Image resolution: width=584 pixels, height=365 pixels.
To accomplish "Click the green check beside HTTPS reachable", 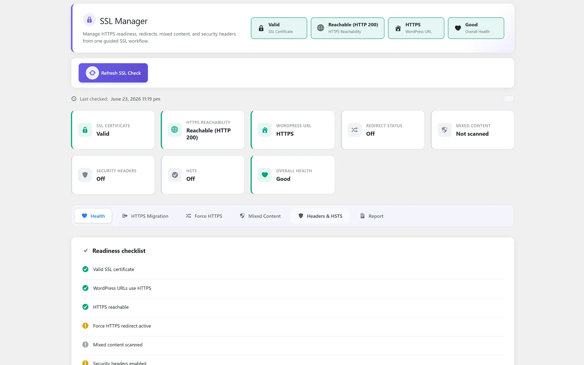I will pyautogui.click(x=85, y=307).
